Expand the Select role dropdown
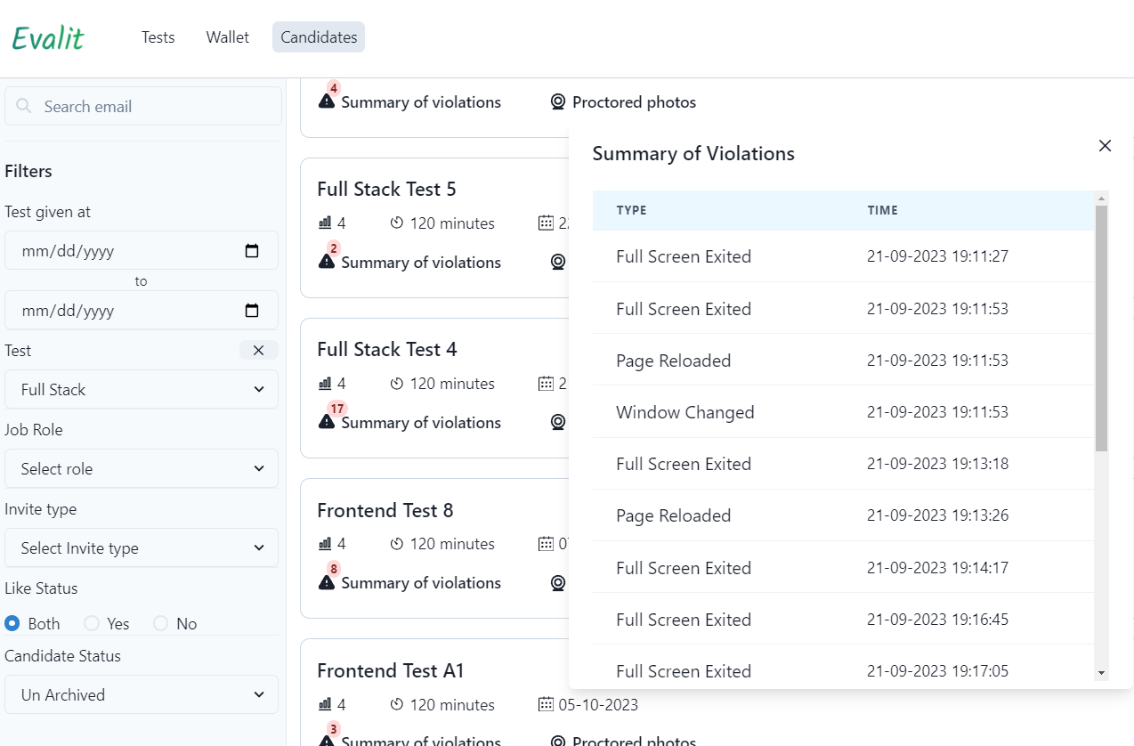 (142, 469)
